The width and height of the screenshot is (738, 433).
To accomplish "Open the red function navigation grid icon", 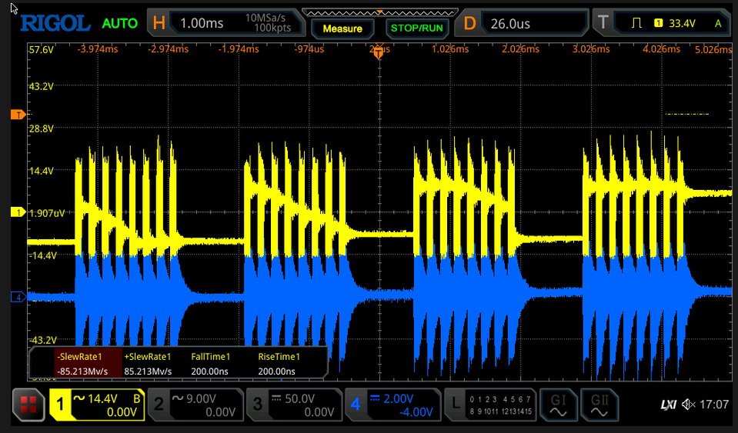I will click(x=28, y=405).
